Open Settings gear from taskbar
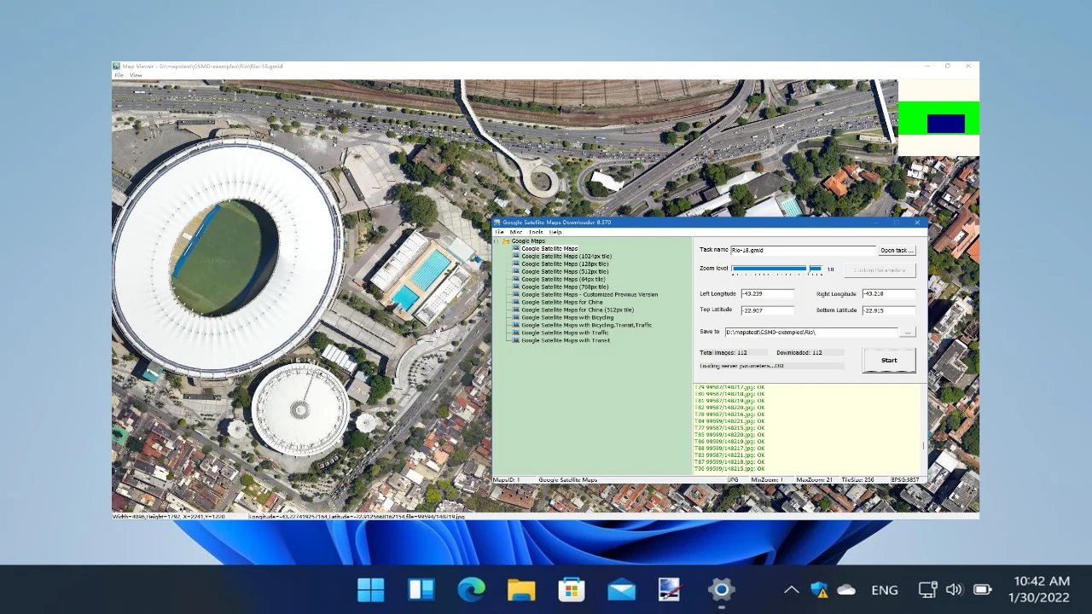1092x614 pixels. tap(721, 589)
